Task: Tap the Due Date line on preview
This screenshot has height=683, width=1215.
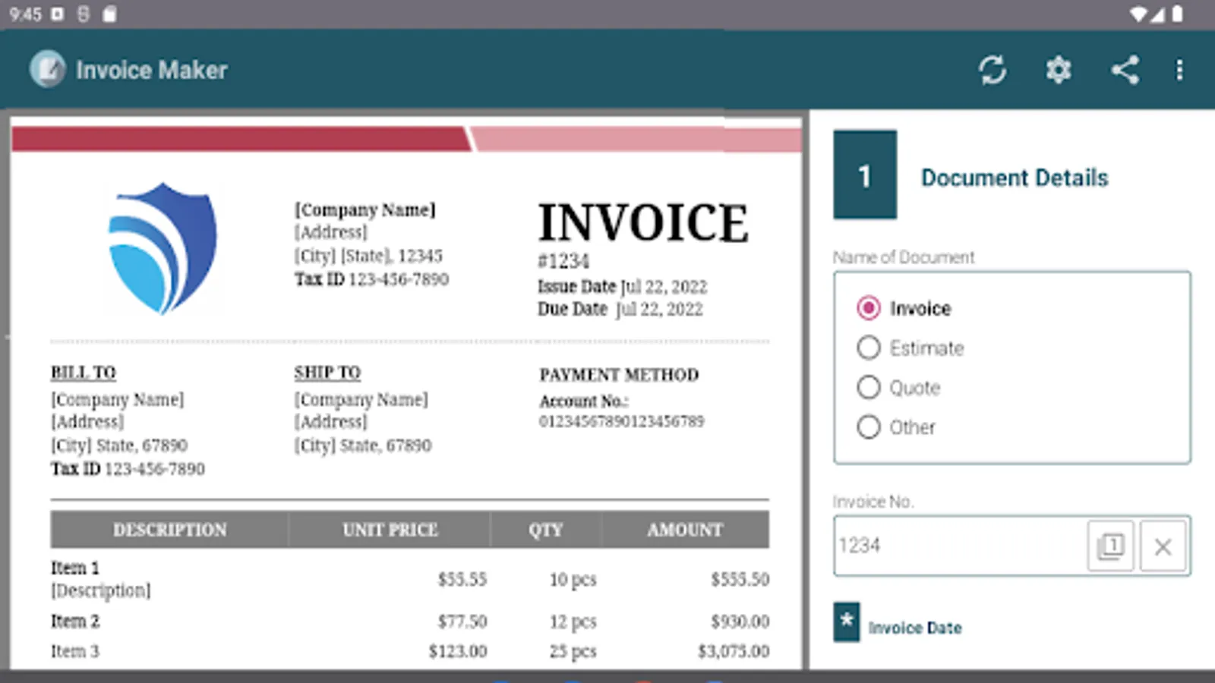Action: pos(620,309)
